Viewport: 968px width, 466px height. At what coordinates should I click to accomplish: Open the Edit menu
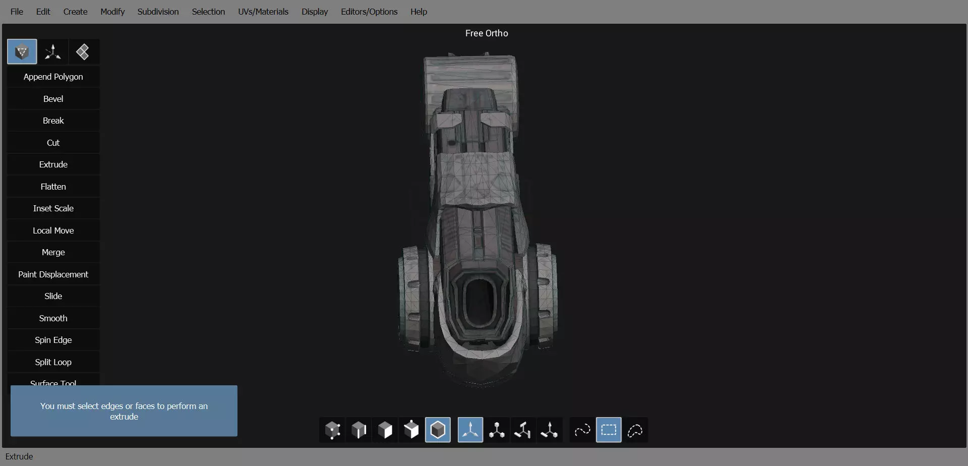tap(43, 12)
